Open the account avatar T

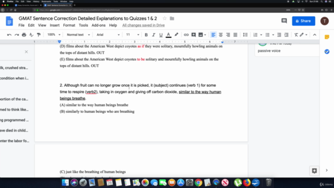tap(325, 21)
